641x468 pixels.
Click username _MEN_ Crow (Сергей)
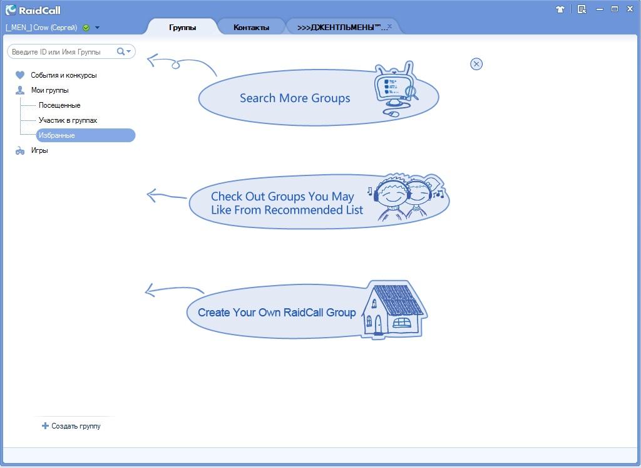pyautogui.click(x=41, y=28)
